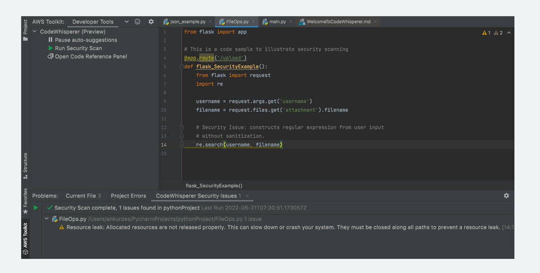Screen dimensions: 540x273
Task: Click the green rerun scan button in Problems panel
Action: click(x=36, y=208)
